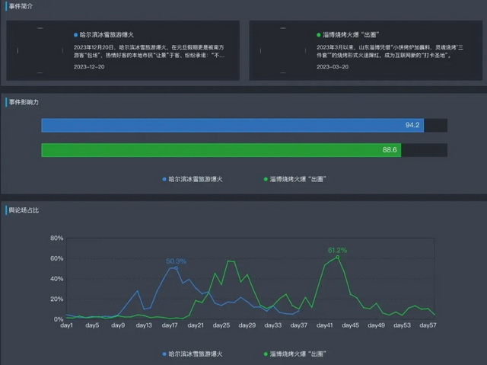
Task: Open the 淄博烧烤火爆"出圈" event title link
Action: (x=352, y=35)
